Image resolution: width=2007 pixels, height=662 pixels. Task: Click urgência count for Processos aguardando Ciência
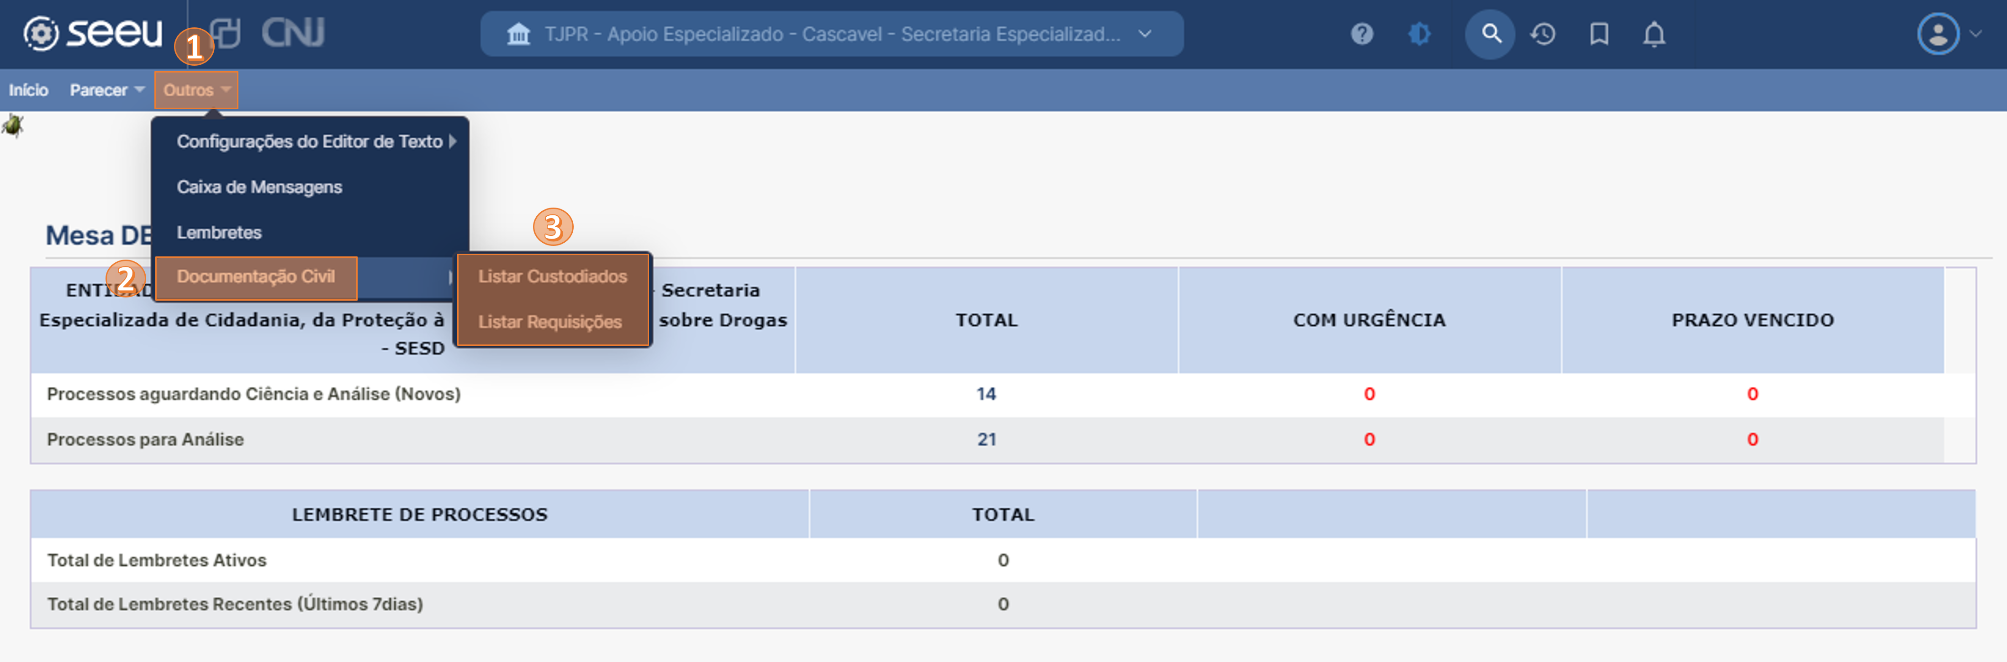tap(1370, 394)
